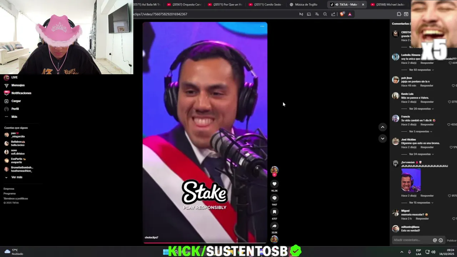Like Jeremías's comment
This screenshot has height=257, width=457.
point(450,196)
